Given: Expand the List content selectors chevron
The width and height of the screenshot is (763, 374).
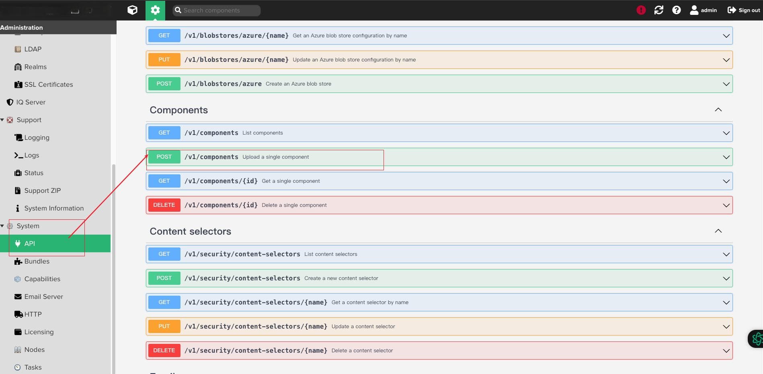Looking at the screenshot, I should tap(726, 254).
